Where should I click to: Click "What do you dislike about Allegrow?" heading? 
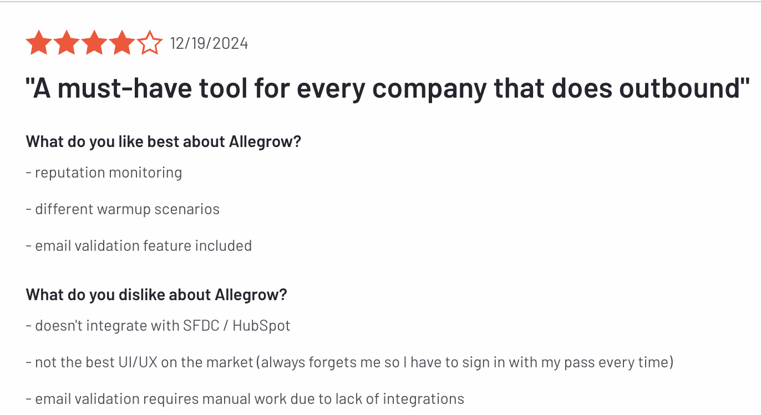pos(156,294)
